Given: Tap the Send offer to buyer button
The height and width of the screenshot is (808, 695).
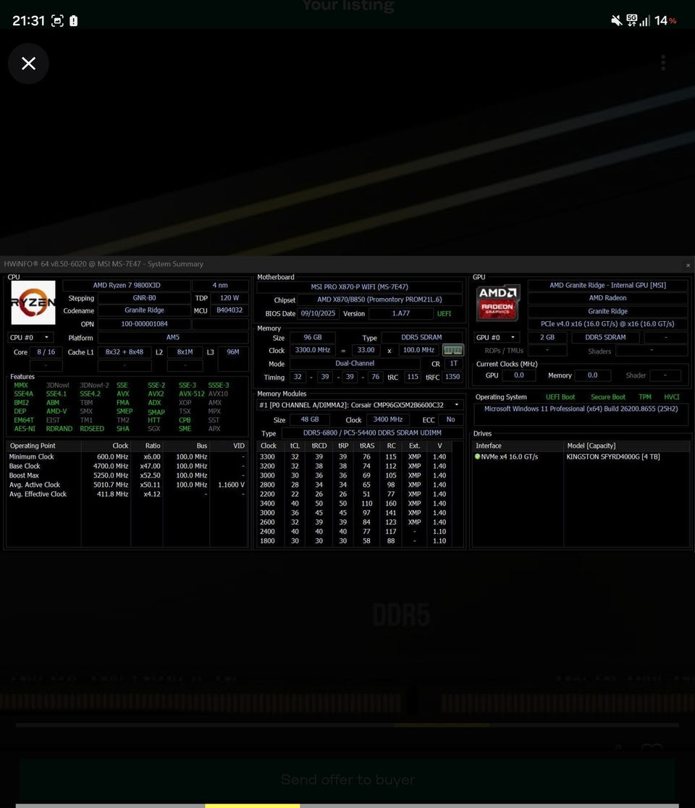Looking at the screenshot, I should 347,779.
